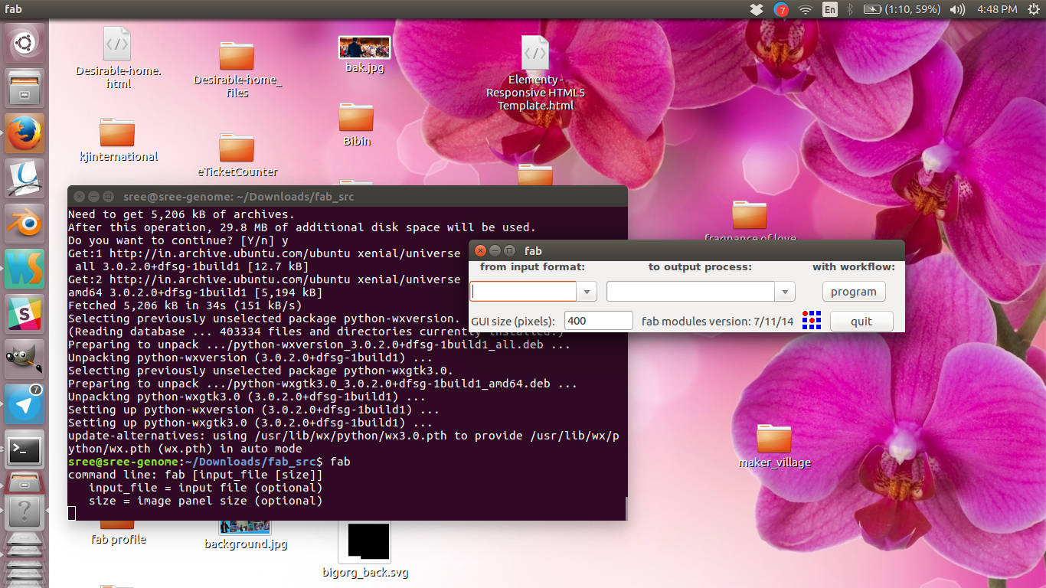Open the En keyboard layout indicator

(x=830, y=9)
